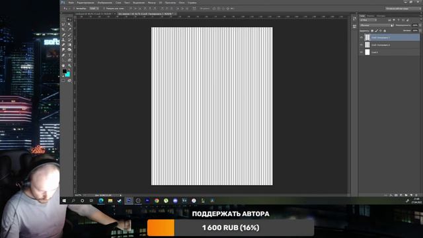
Task: Add adjustment layer icon at panel bottom
Action: (x=401, y=195)
